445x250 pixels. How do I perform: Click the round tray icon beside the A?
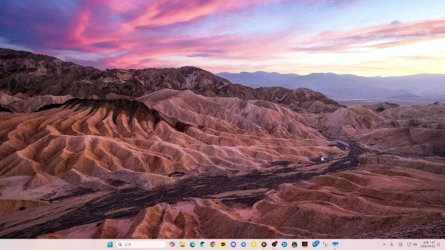pyautogui.click(x=400, y=244)
